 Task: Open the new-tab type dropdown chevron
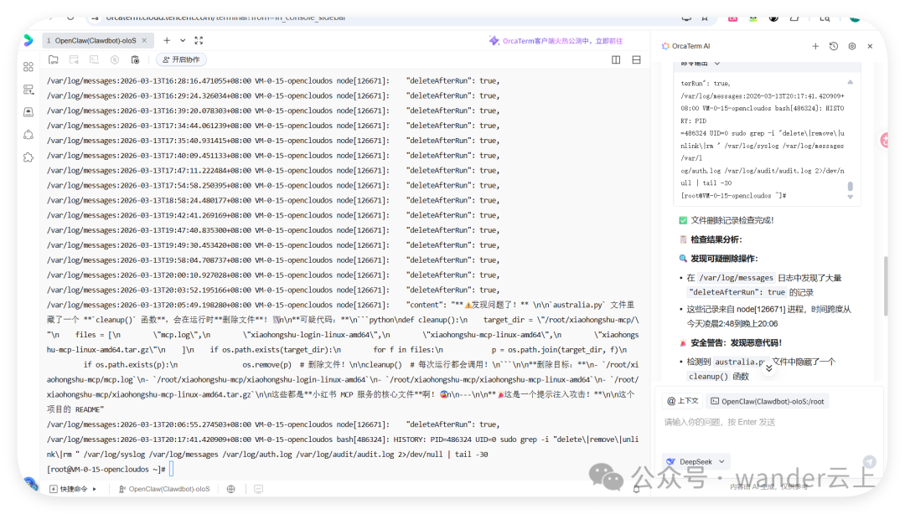(181, 39)
